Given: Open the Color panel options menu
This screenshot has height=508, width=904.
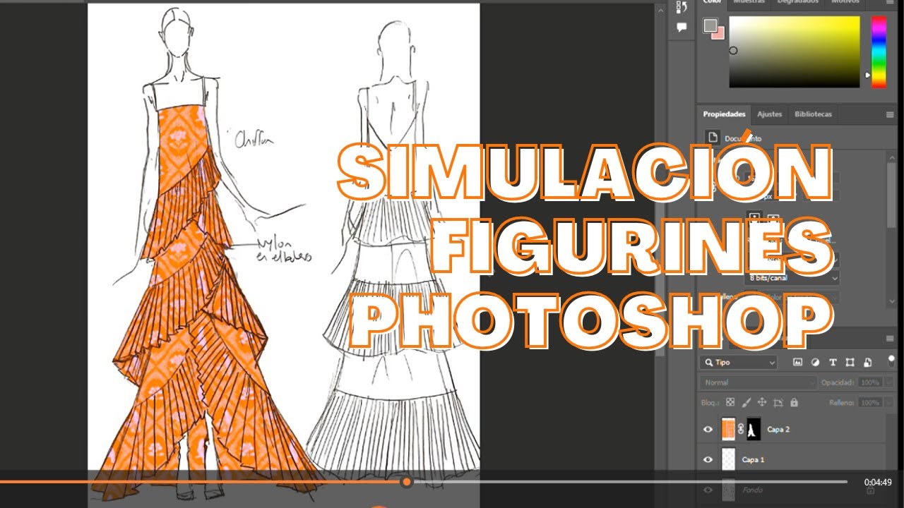Looking at the screenshot, I should click(x=890, y=1).
